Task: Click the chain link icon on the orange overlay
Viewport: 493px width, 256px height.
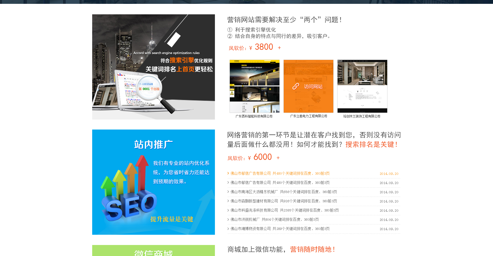Action: coord(296,87)
